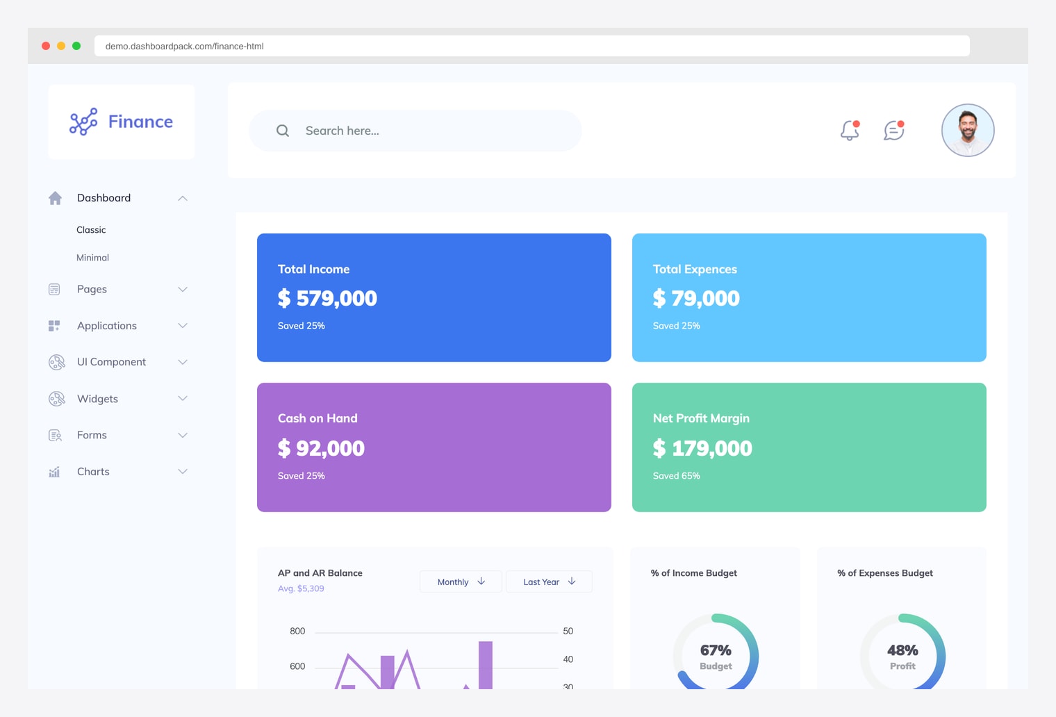Click the red close window button
The width and height of the screenshot is (1056, 717).
[x=46, y=46]
